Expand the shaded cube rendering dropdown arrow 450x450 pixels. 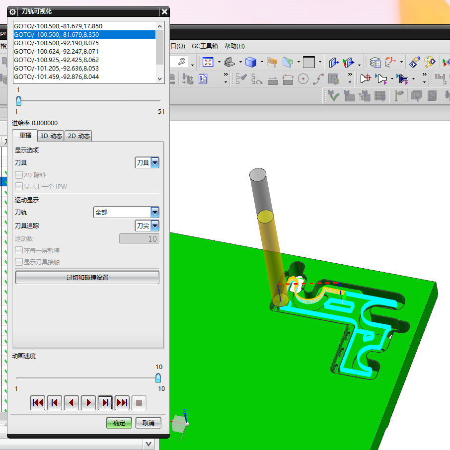click(x=262, y=62)
